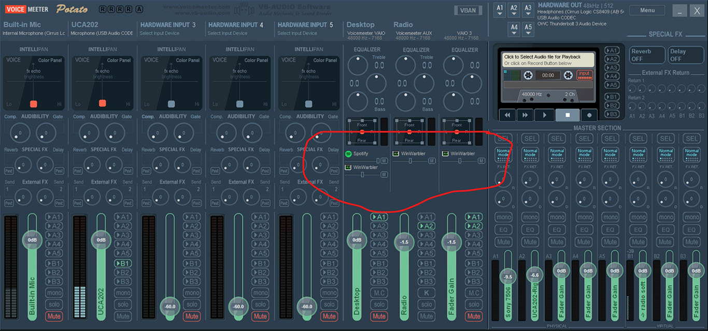Toggle B1 routing on the UCA202 strip
Screen dimensions: 708x331
coord(123,263)
